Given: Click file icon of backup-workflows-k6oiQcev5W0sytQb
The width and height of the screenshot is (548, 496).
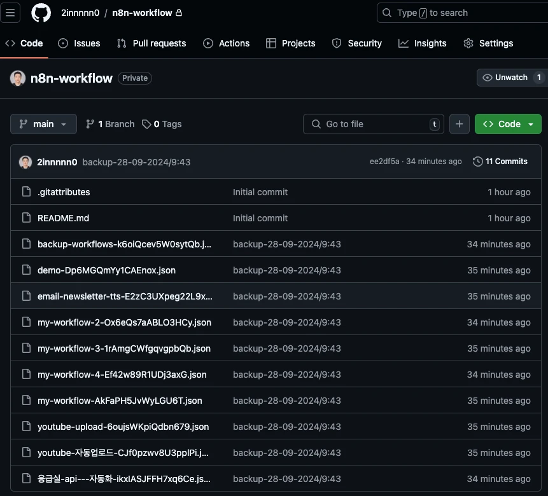Looking at the screenshot, I should tap(26, 244).
